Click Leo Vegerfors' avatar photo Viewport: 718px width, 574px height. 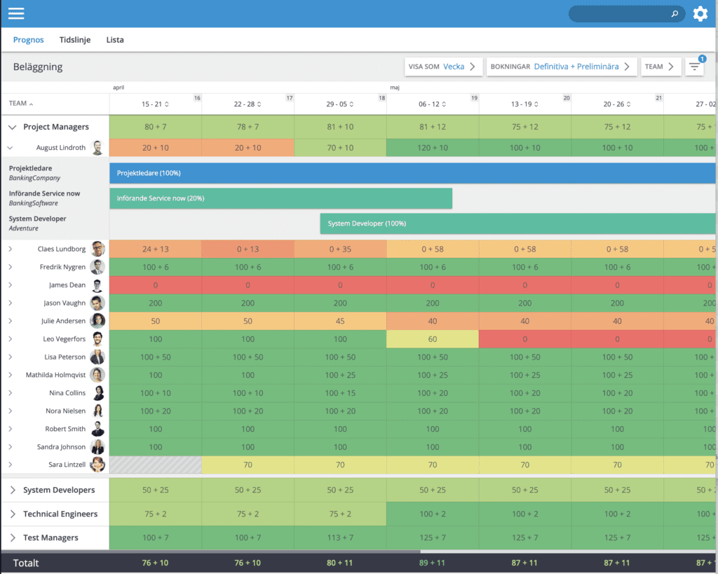coord(97,339)
